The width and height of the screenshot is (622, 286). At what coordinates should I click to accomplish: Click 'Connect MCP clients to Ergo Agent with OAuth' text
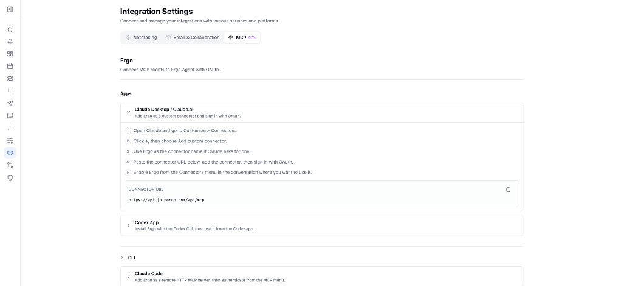coord(170,70)
